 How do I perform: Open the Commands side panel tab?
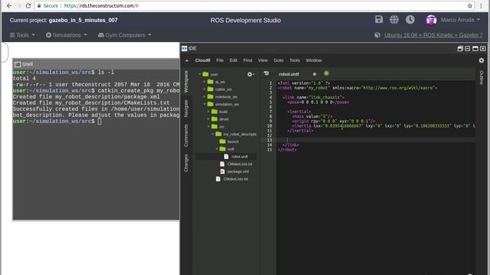coord(186,136)
